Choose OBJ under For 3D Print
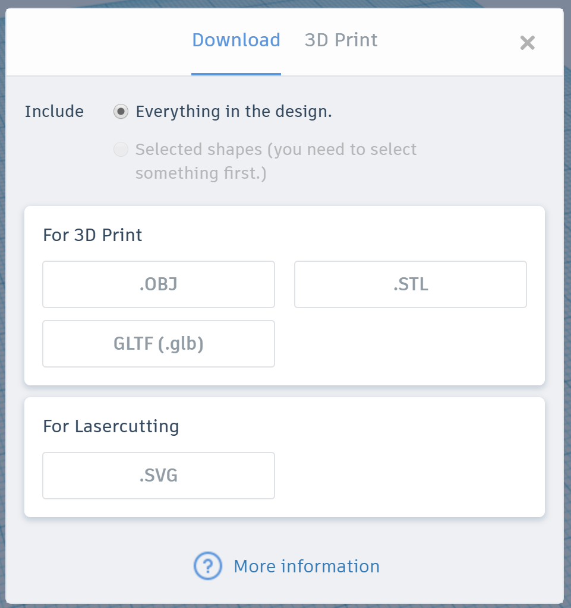Viewport: 571px width, 608px height. pos(158,284)
